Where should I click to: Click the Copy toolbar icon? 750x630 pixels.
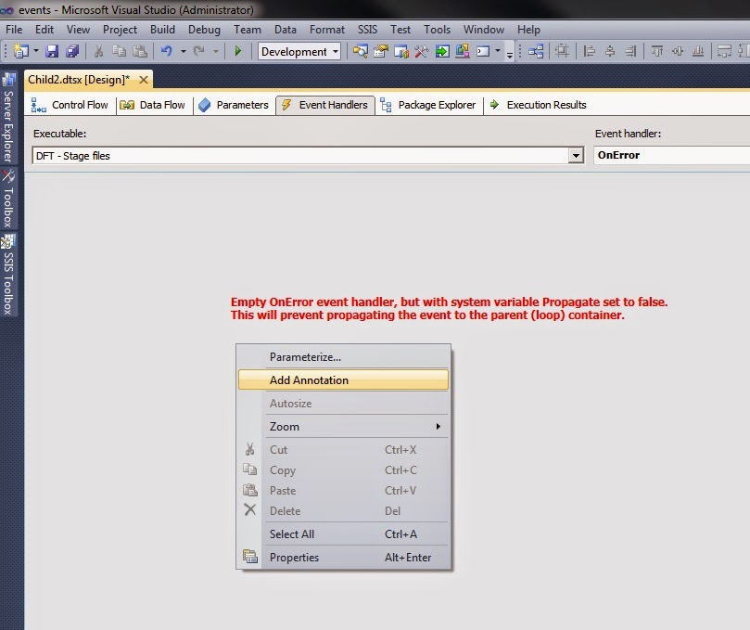coord(119,51)
